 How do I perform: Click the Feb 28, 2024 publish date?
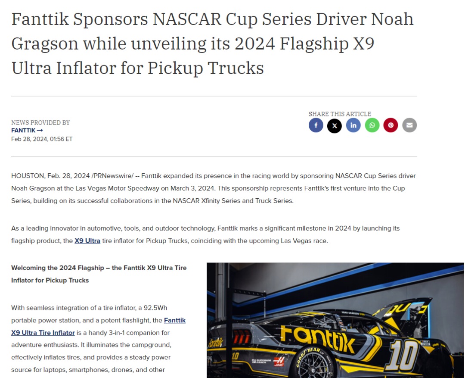42,139
